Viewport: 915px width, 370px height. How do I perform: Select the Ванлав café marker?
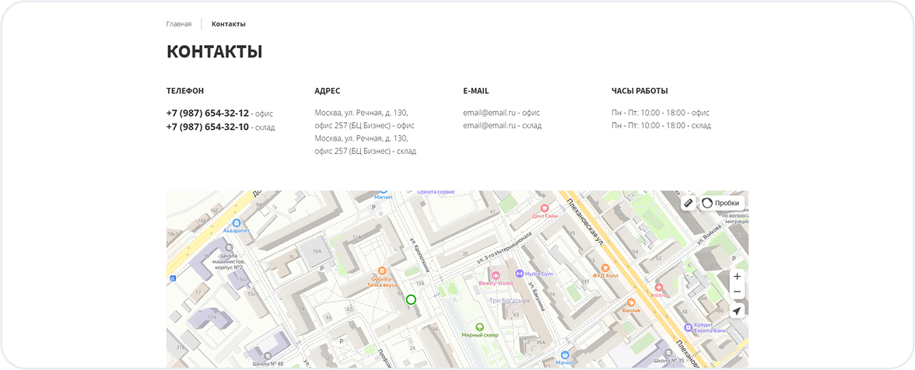click(x=631, y=302)
